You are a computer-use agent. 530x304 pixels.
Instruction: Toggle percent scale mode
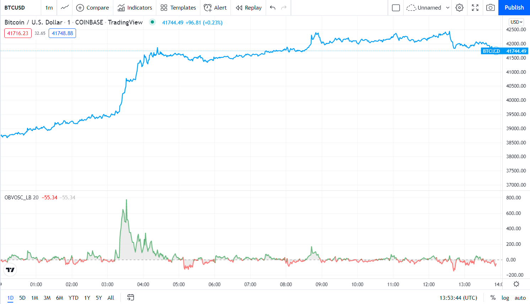(493, 298)
